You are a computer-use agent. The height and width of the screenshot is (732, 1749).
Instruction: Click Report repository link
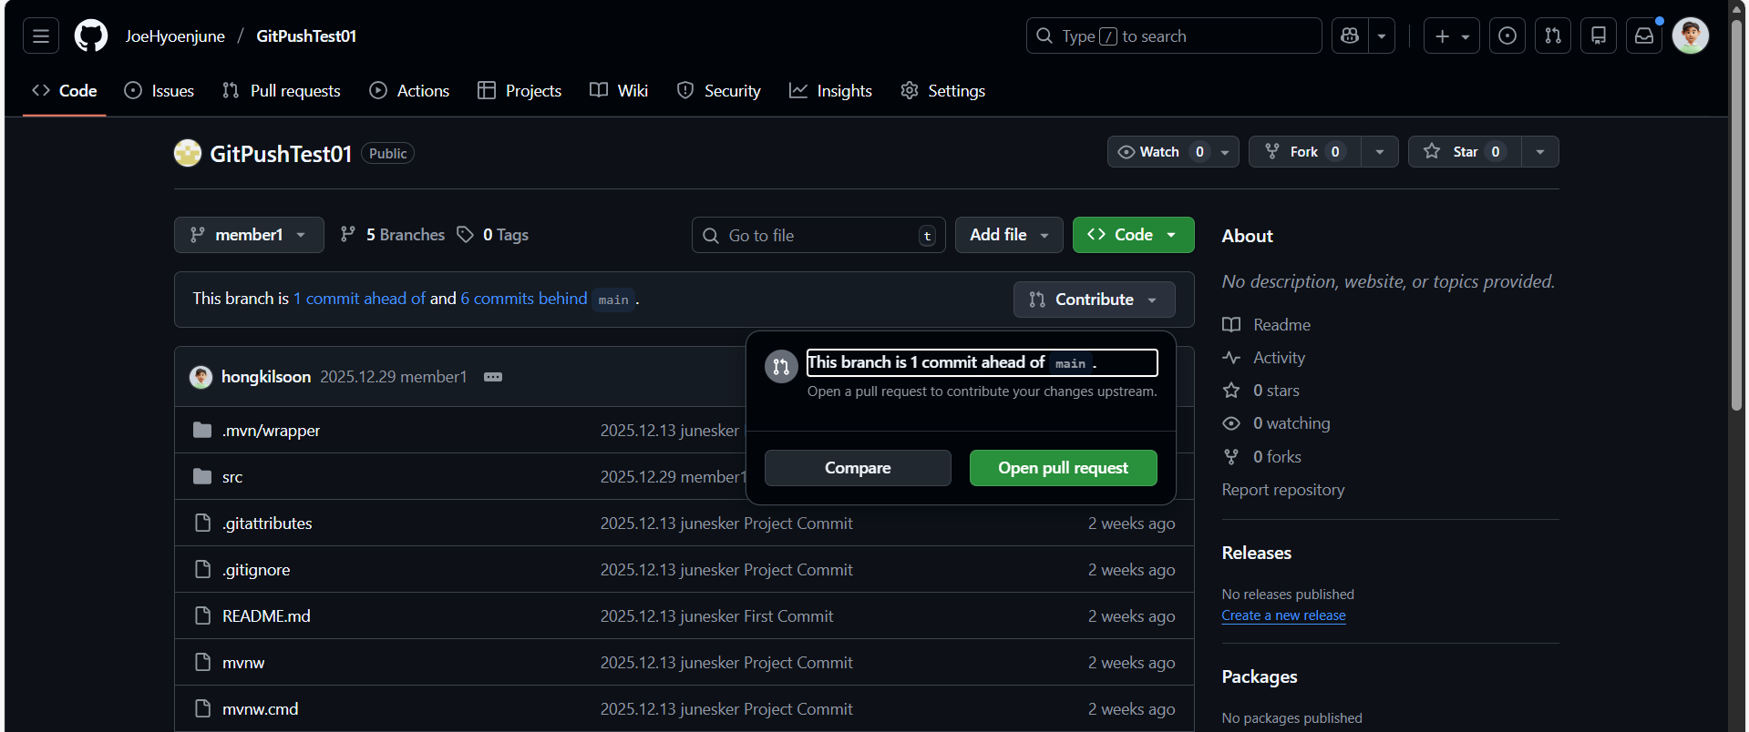tap(1283, 490)
